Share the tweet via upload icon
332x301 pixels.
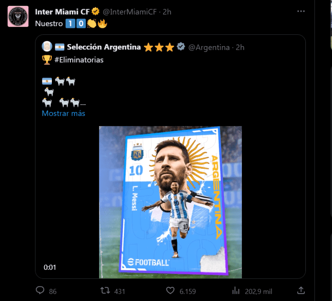pos(302,291)
